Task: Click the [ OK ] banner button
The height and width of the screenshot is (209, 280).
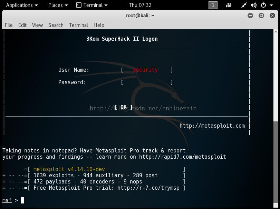Action: [124, 107]
